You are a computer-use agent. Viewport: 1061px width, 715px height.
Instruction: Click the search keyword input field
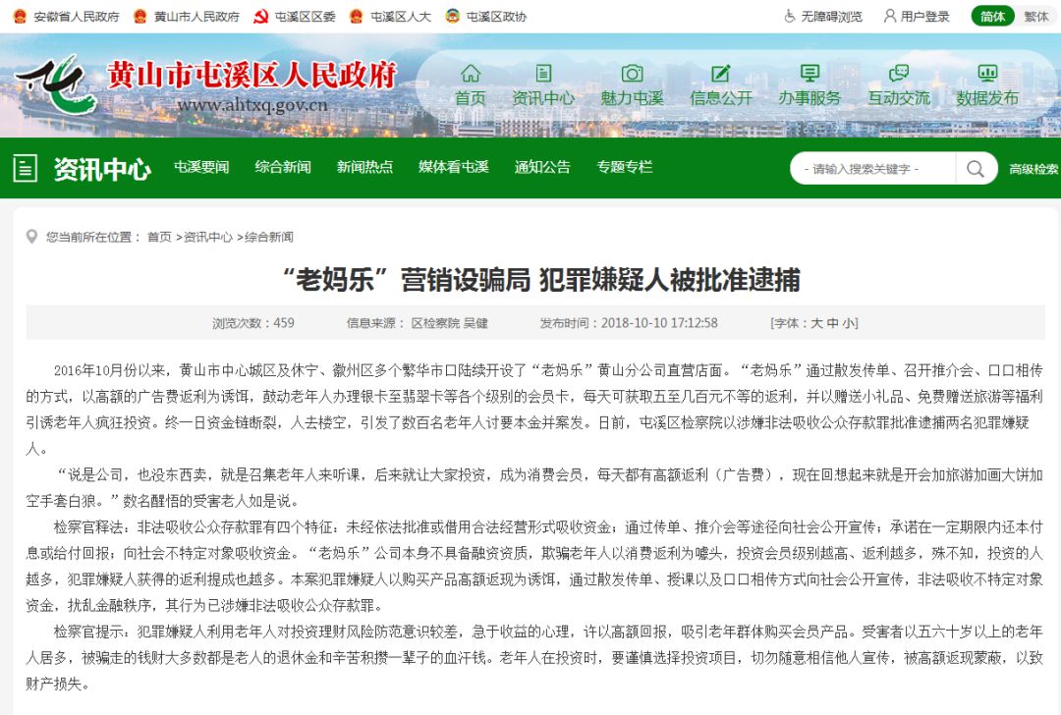point(873,168)
